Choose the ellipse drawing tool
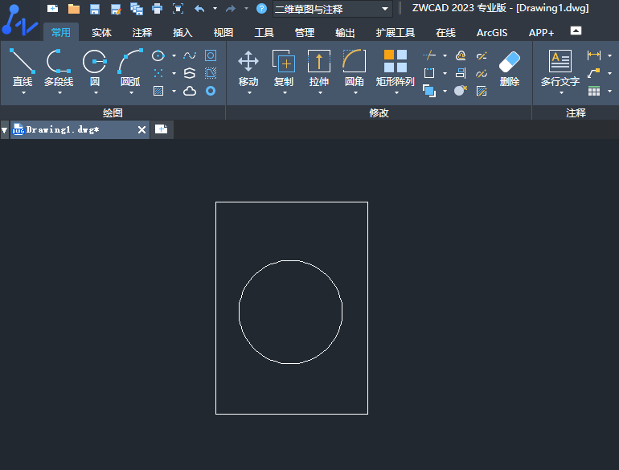The height and width of the screenshot is (470, 619). click(158, 55)
